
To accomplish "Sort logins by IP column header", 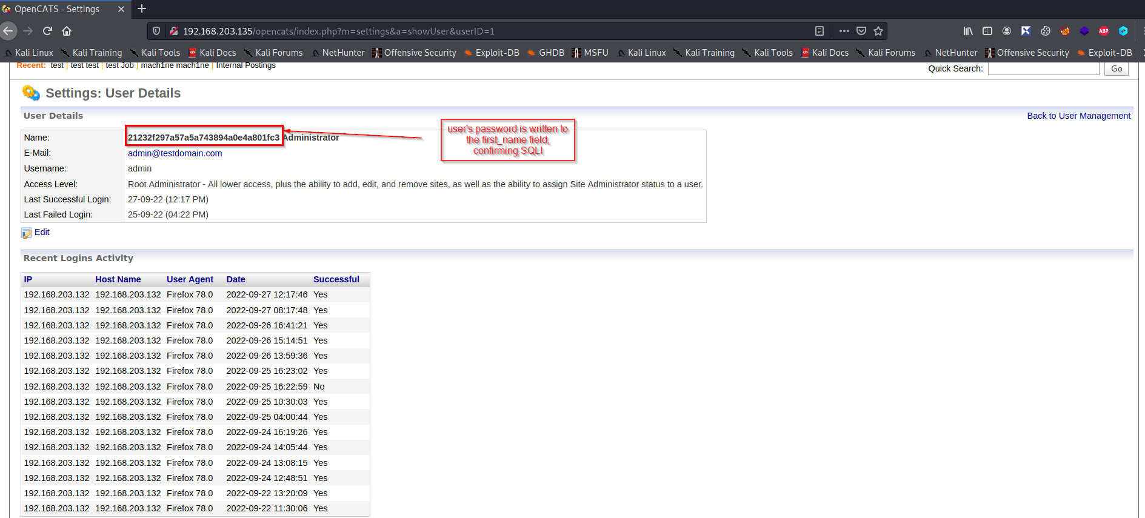I will [28, 279].
